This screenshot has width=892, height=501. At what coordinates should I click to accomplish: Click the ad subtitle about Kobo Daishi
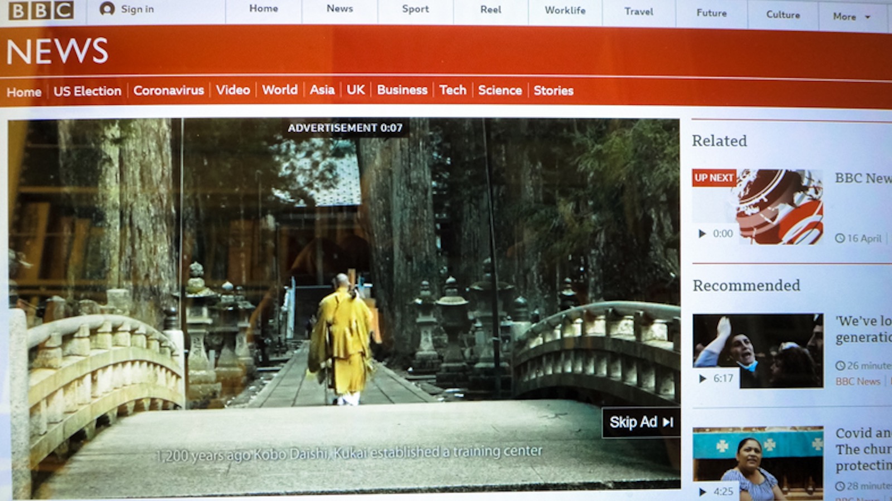(x=349, y=453)
